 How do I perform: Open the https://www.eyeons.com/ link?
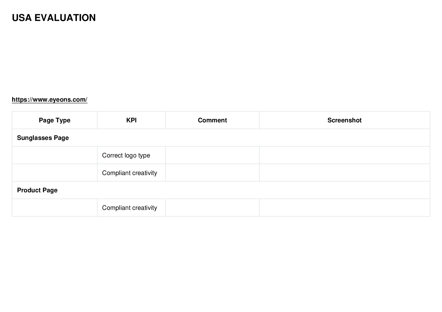pos(50,100)
